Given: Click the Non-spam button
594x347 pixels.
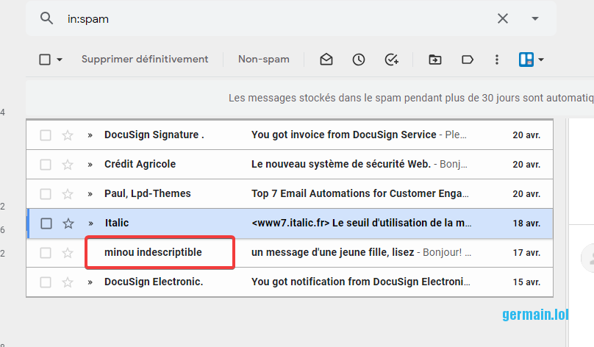Looking at the screenshot, I should [263, 60].
